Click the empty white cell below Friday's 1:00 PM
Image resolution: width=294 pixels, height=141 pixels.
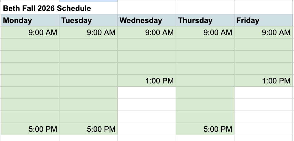pos(263,93)
